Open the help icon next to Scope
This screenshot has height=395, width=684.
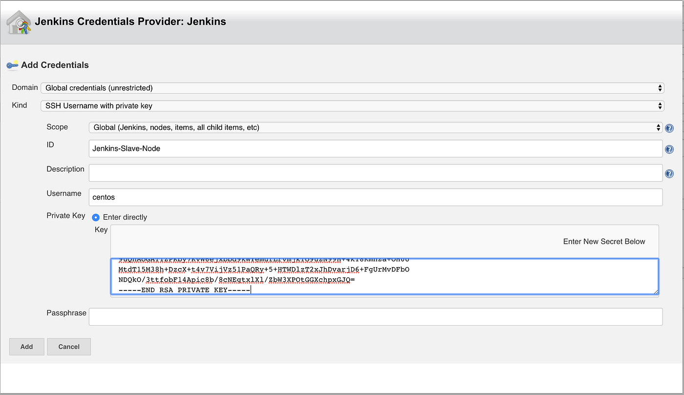[x=669, y=128]
